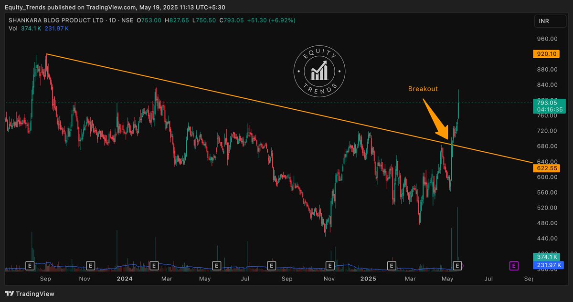Click the earnings E marker above the first Sep label
Image resolution: width=573 pixels, height=302 pixels.
(x=30, y=265)
